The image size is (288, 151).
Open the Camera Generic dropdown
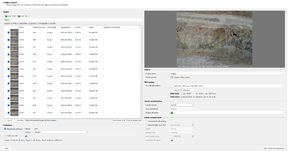coord(29,132)
